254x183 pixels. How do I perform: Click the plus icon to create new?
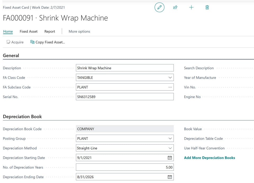pyautogui.click(x=191, y=7)
